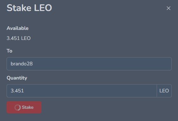Place cursor after 3.451 quantity value
Screen dimensions: 178x121
24,91
